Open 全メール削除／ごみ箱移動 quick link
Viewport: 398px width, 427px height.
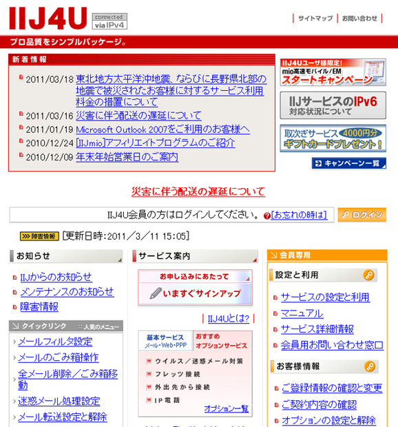click(67, 379)
